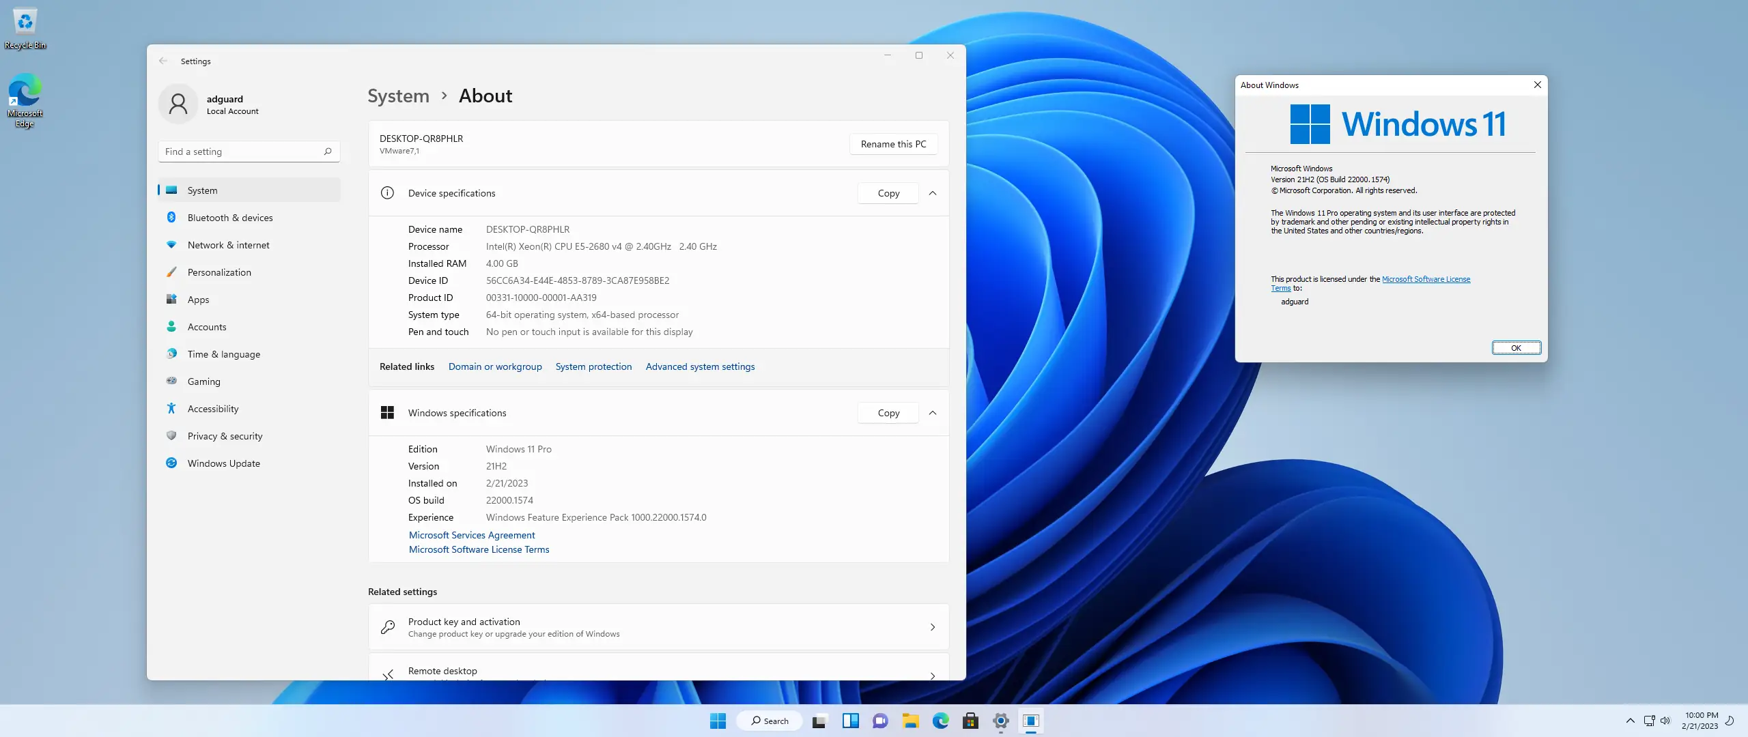Click Rename this PC button
The height and width of the screenshot is (737, 1748).
click(893, 144)
